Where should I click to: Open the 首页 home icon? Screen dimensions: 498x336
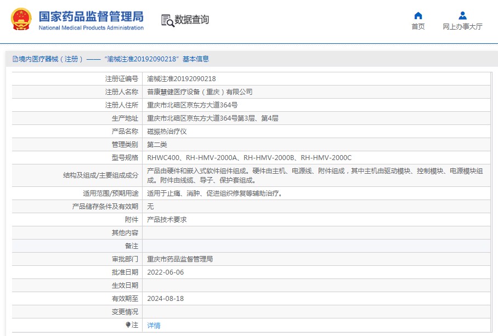pos(418,15)
